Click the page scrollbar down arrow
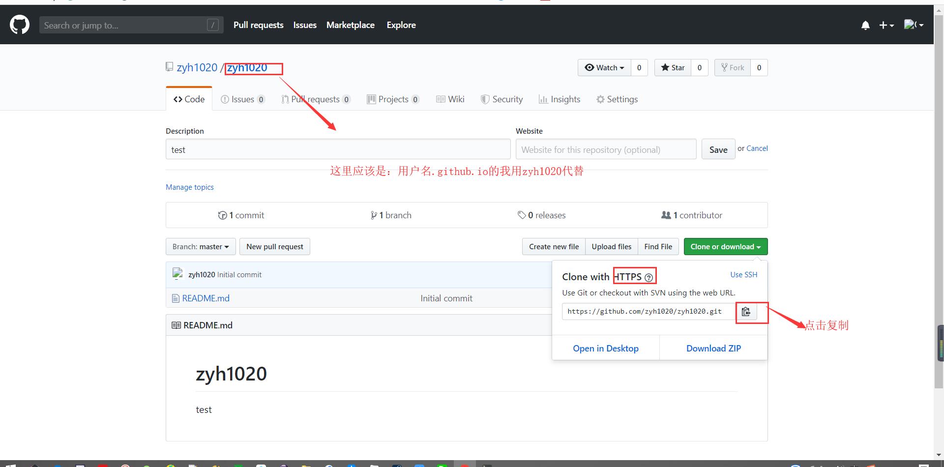 [939, 455]
